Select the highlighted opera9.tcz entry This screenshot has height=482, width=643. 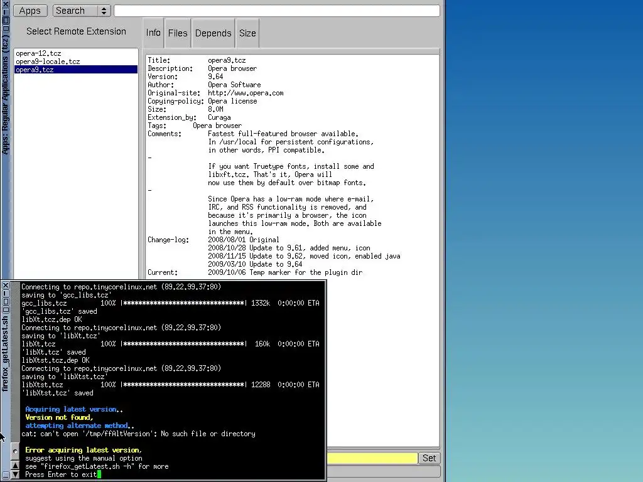click(76, 70)
